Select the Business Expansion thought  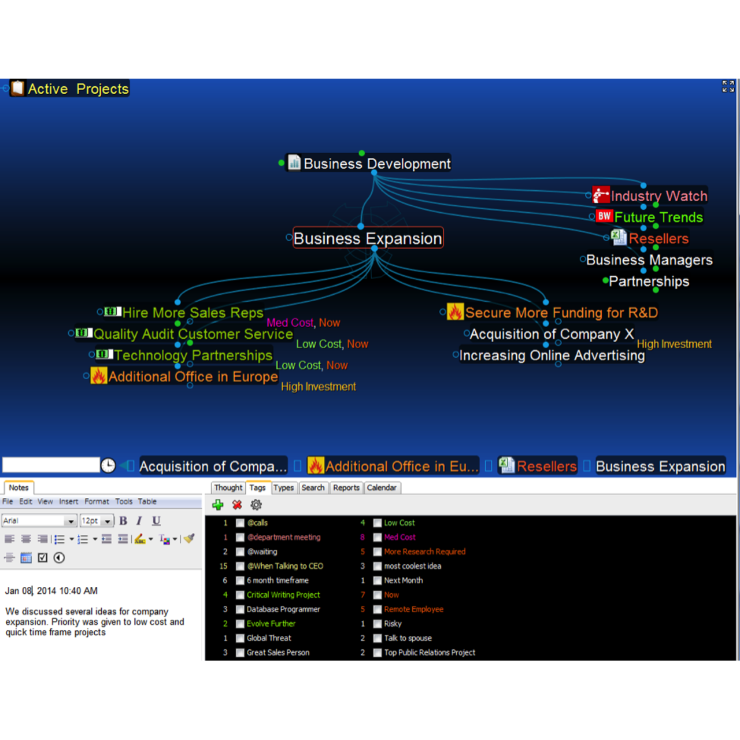[x=368, y=238]
